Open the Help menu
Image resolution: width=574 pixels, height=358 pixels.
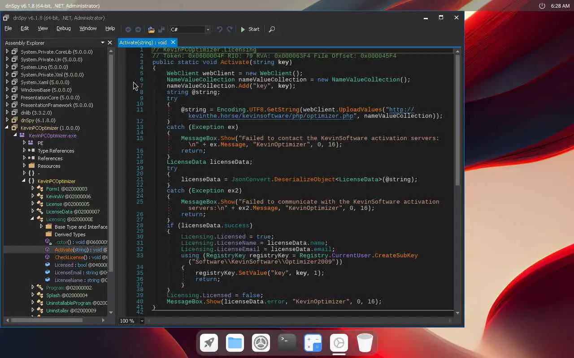coord(110,28)
